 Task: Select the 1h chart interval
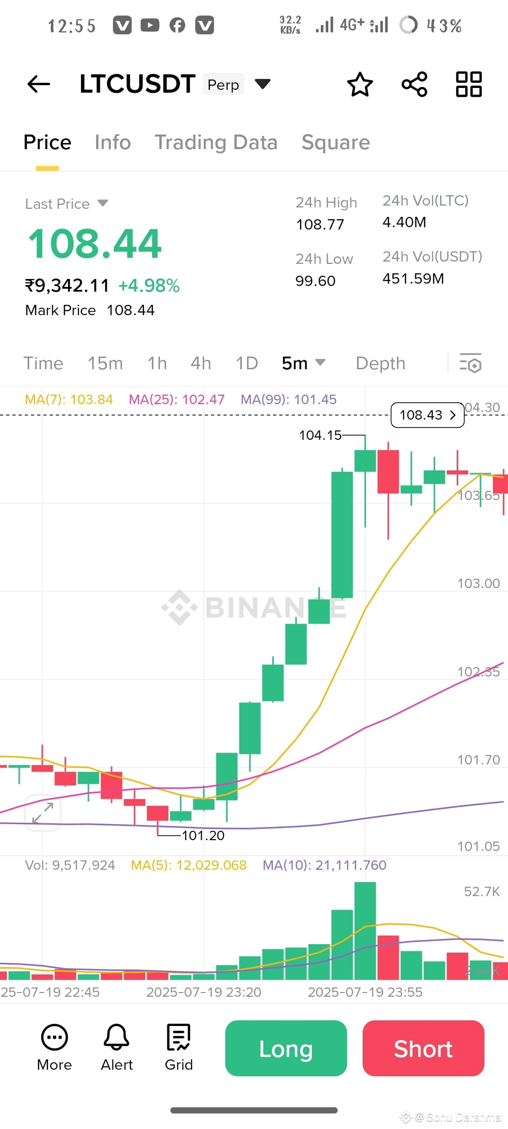pos(157,363)
